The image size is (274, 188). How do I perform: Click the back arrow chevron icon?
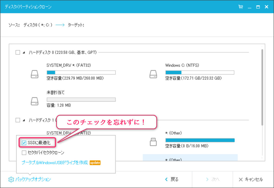pyautogui.click(x=166, y=179)
